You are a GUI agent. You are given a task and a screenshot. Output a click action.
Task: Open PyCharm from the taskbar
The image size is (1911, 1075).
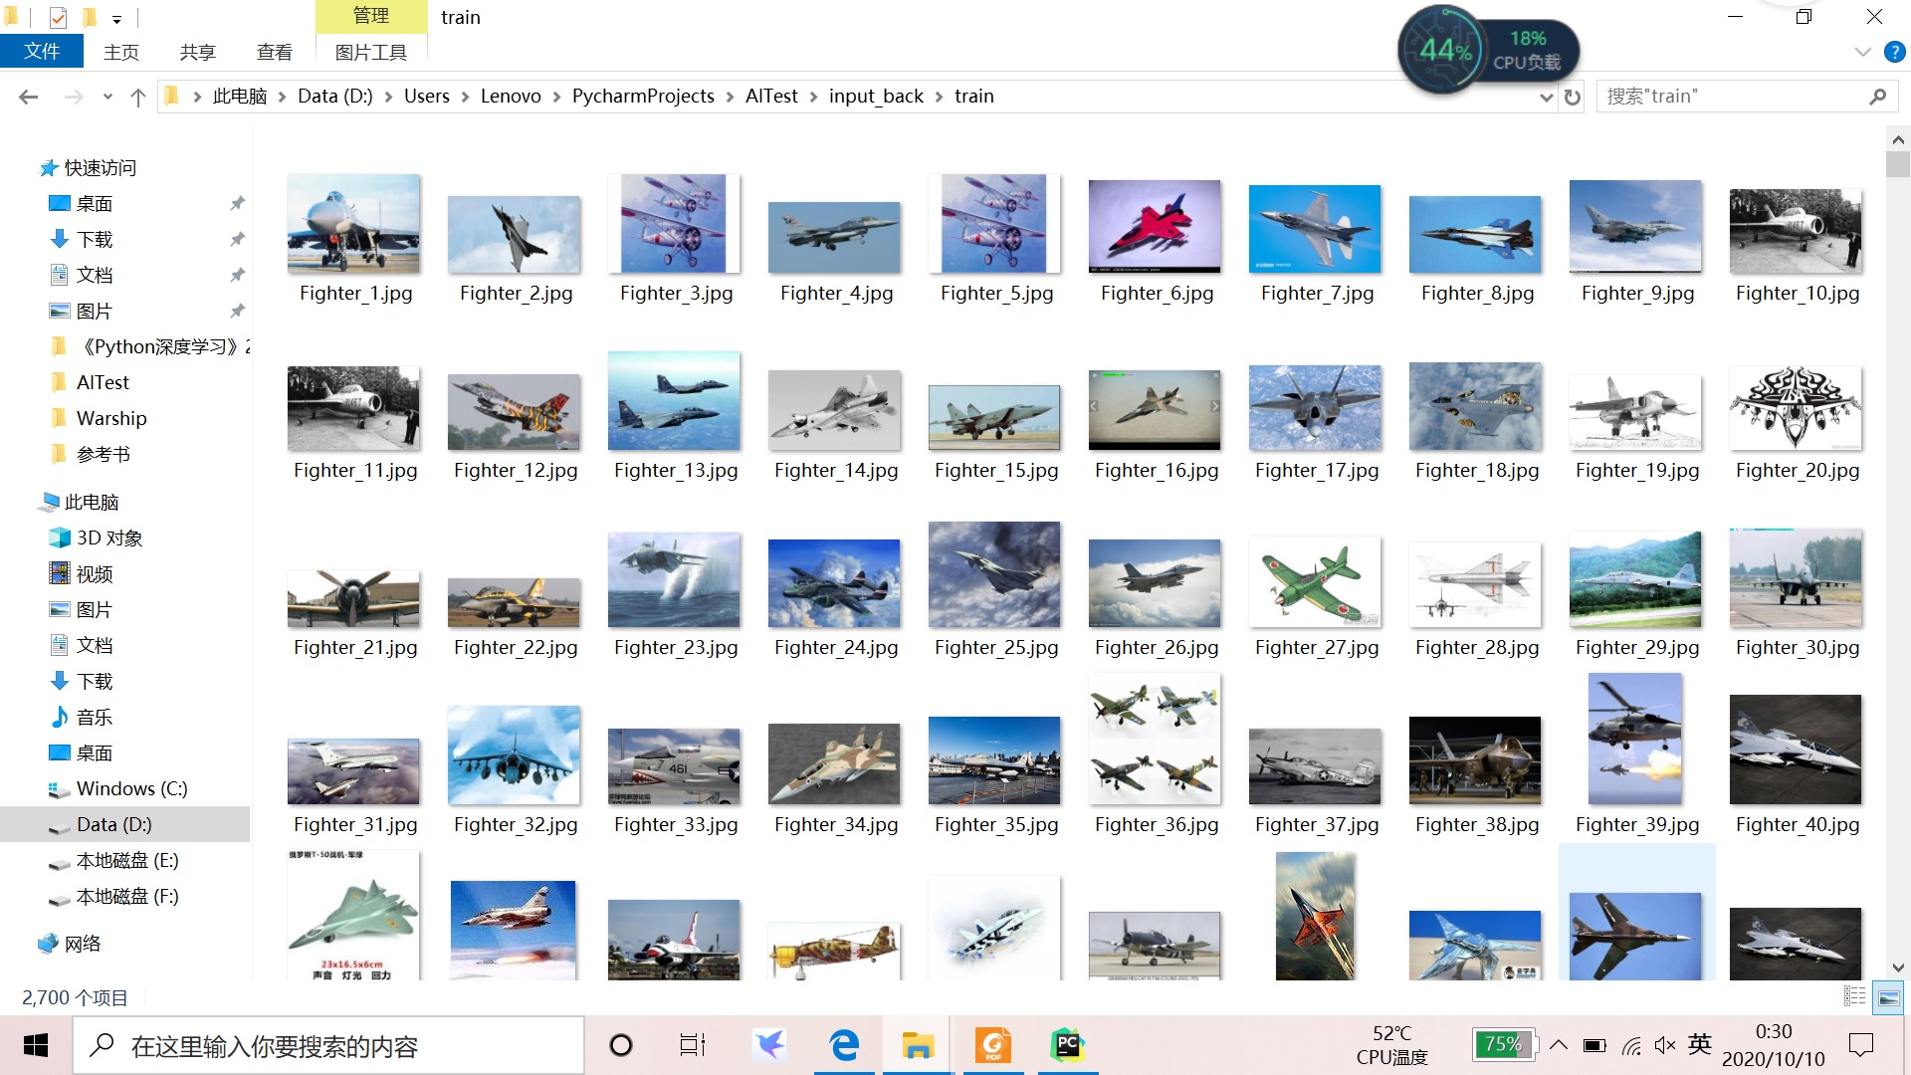click(1067, 1045)
